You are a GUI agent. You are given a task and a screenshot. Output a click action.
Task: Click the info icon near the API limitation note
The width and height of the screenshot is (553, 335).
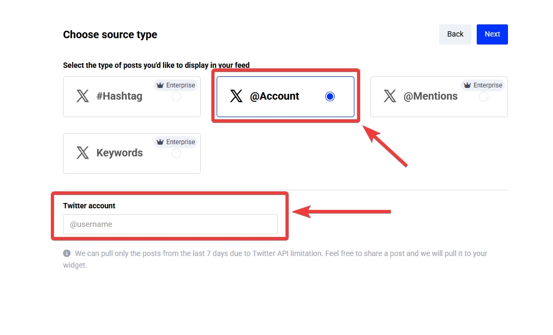click(x=66, y=253)
